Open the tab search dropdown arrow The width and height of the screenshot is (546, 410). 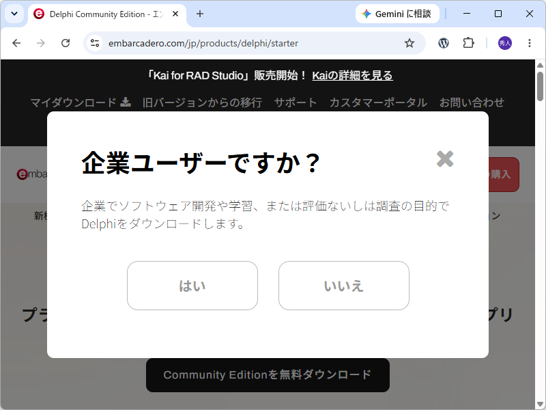[x=14, y=14]
